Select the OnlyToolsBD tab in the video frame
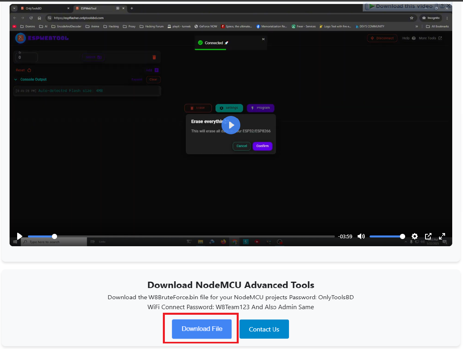This screenshot has width=463, height=349. pyautogui.click(x=45, y=8)
